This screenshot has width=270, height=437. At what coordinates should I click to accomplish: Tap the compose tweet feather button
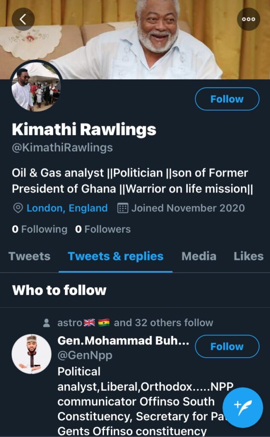(x=243, y=408)
